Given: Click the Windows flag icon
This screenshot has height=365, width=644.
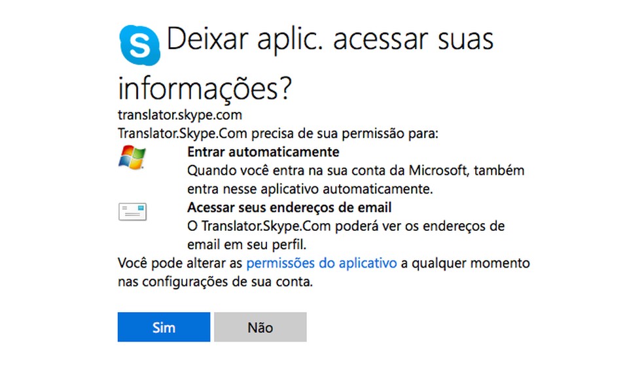Looking at the screenshot, I should [132, 158].
